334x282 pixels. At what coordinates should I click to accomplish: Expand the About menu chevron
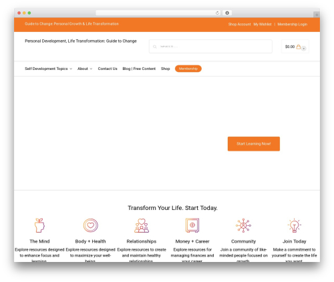coord(91,69)
